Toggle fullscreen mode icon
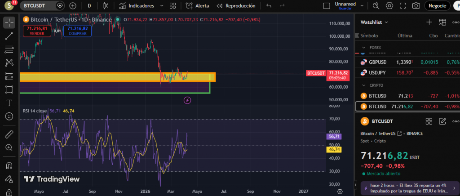 pyautogui.click(x=403, y=6)
